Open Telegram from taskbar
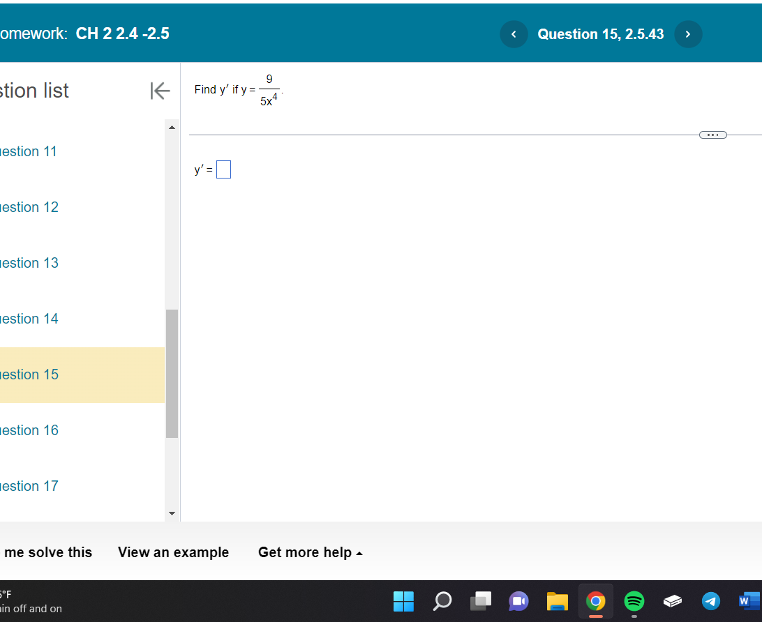 pos(711,601)
